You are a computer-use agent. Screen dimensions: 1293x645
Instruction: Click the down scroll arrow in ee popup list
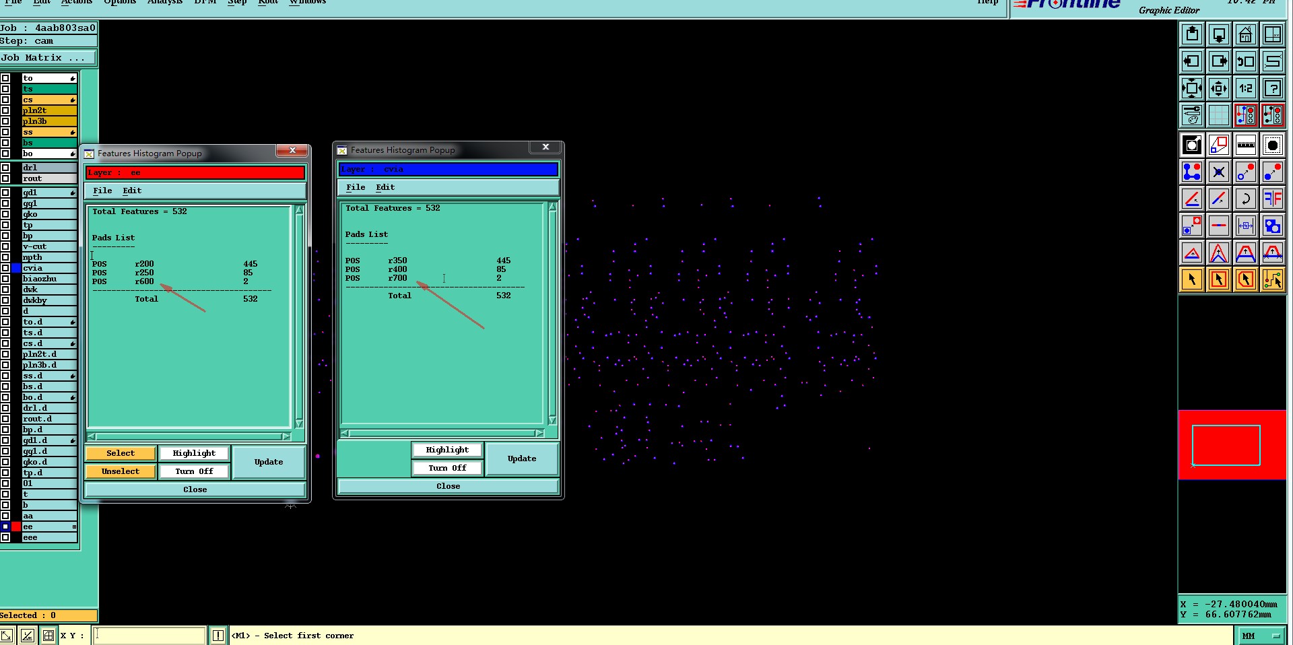(x=299, y=423)
